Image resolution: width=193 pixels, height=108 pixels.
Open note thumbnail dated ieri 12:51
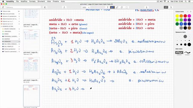point(31,40)
